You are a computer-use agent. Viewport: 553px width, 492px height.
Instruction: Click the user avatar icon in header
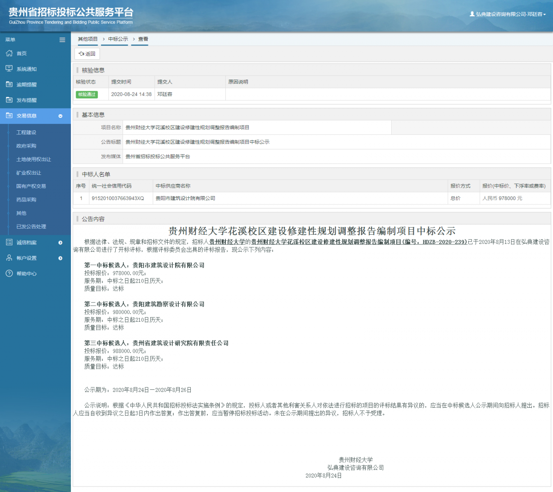[472, 14]
